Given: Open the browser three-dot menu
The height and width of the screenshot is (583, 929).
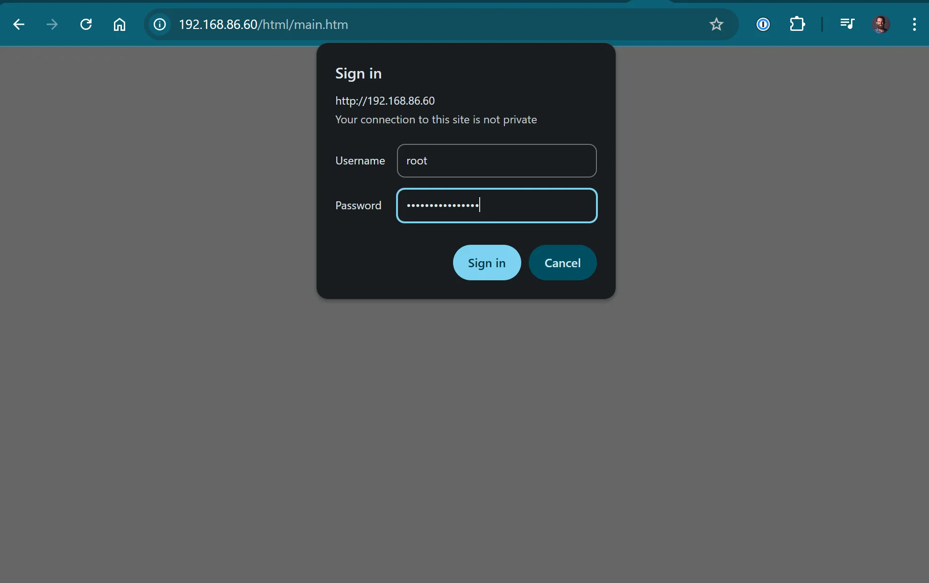Looking at the screenshot, I should [914, 24].
